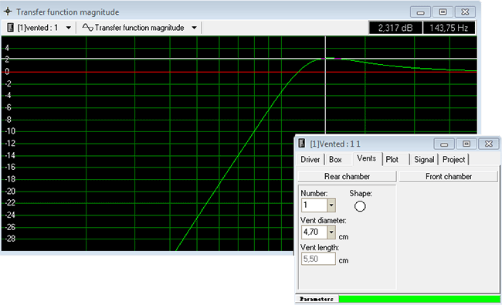
Task: Expand the Vent diameter dropdown arrow
Action: click(331, 232)
